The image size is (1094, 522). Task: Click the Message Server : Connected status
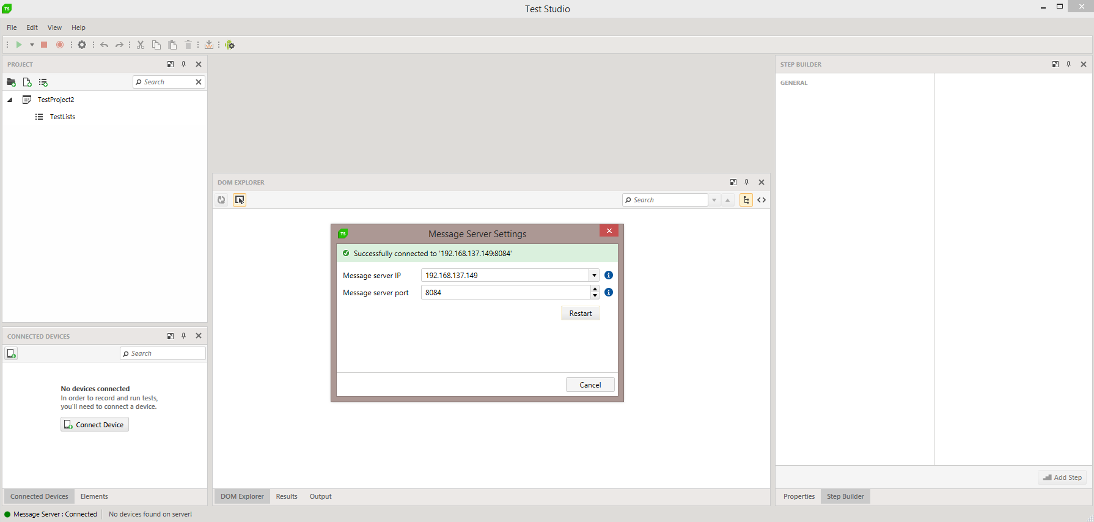[x=51, y=514]
